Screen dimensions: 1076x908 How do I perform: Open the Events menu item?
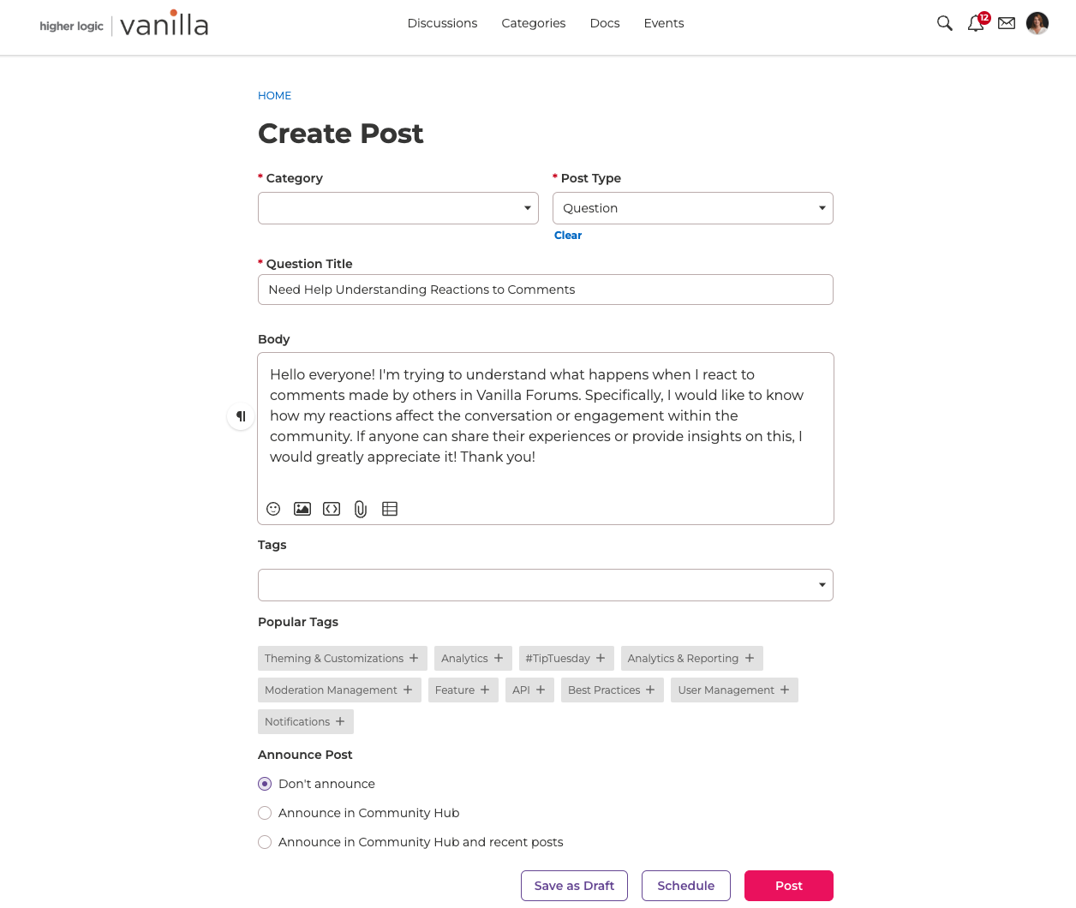click(664, 23)
